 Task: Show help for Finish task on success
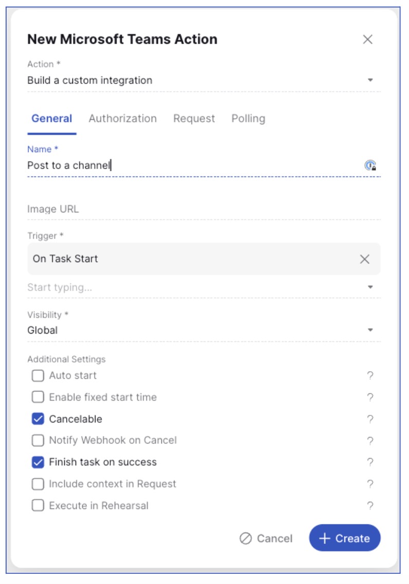coord(370,462)
